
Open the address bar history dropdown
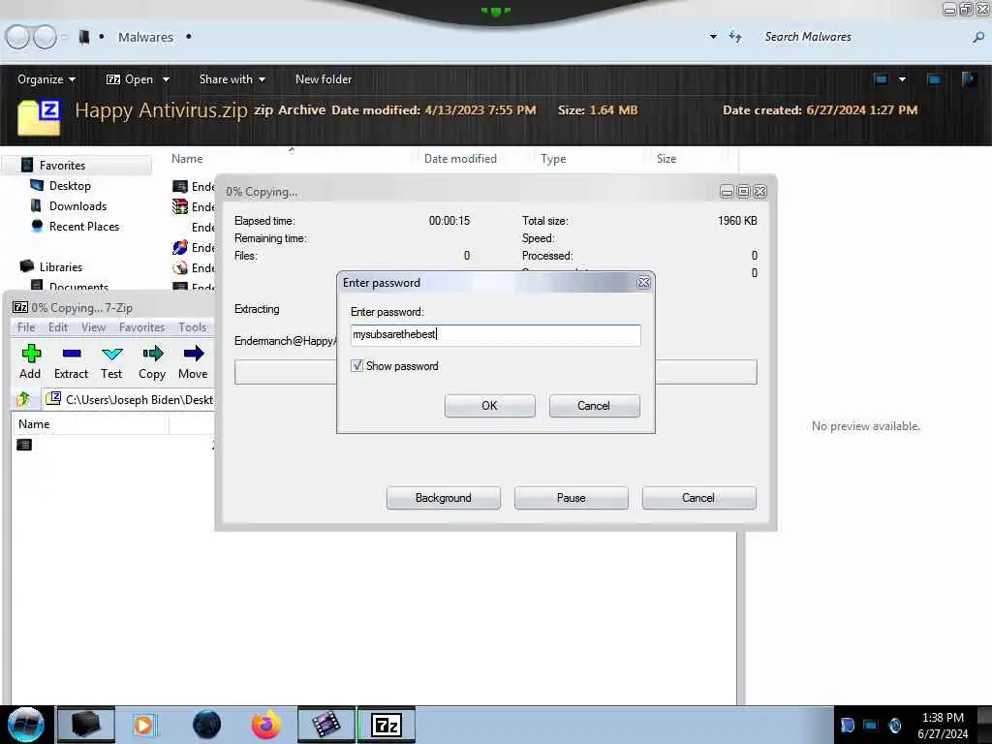tap(713, 37)
